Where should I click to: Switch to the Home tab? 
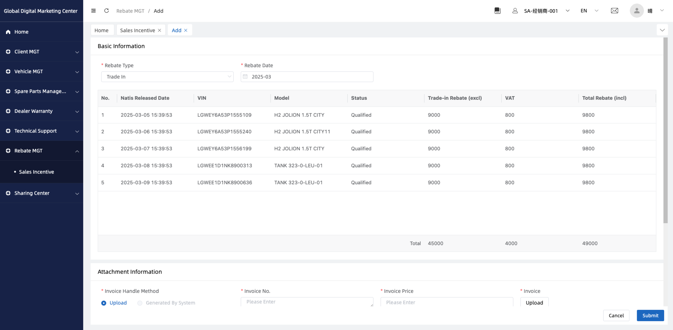(102, 30)
